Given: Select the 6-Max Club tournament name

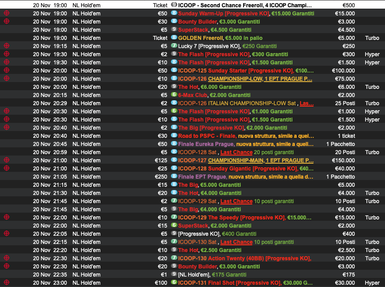Looking at the screenshot, I should [192, 95].
